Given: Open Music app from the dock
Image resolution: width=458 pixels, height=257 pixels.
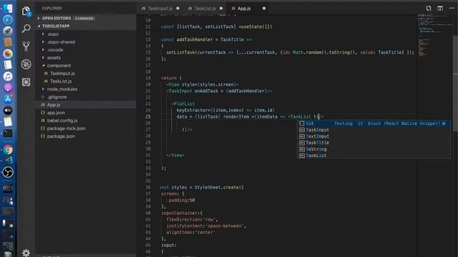Looking at the screenshot, I should [x=8, y=76].
